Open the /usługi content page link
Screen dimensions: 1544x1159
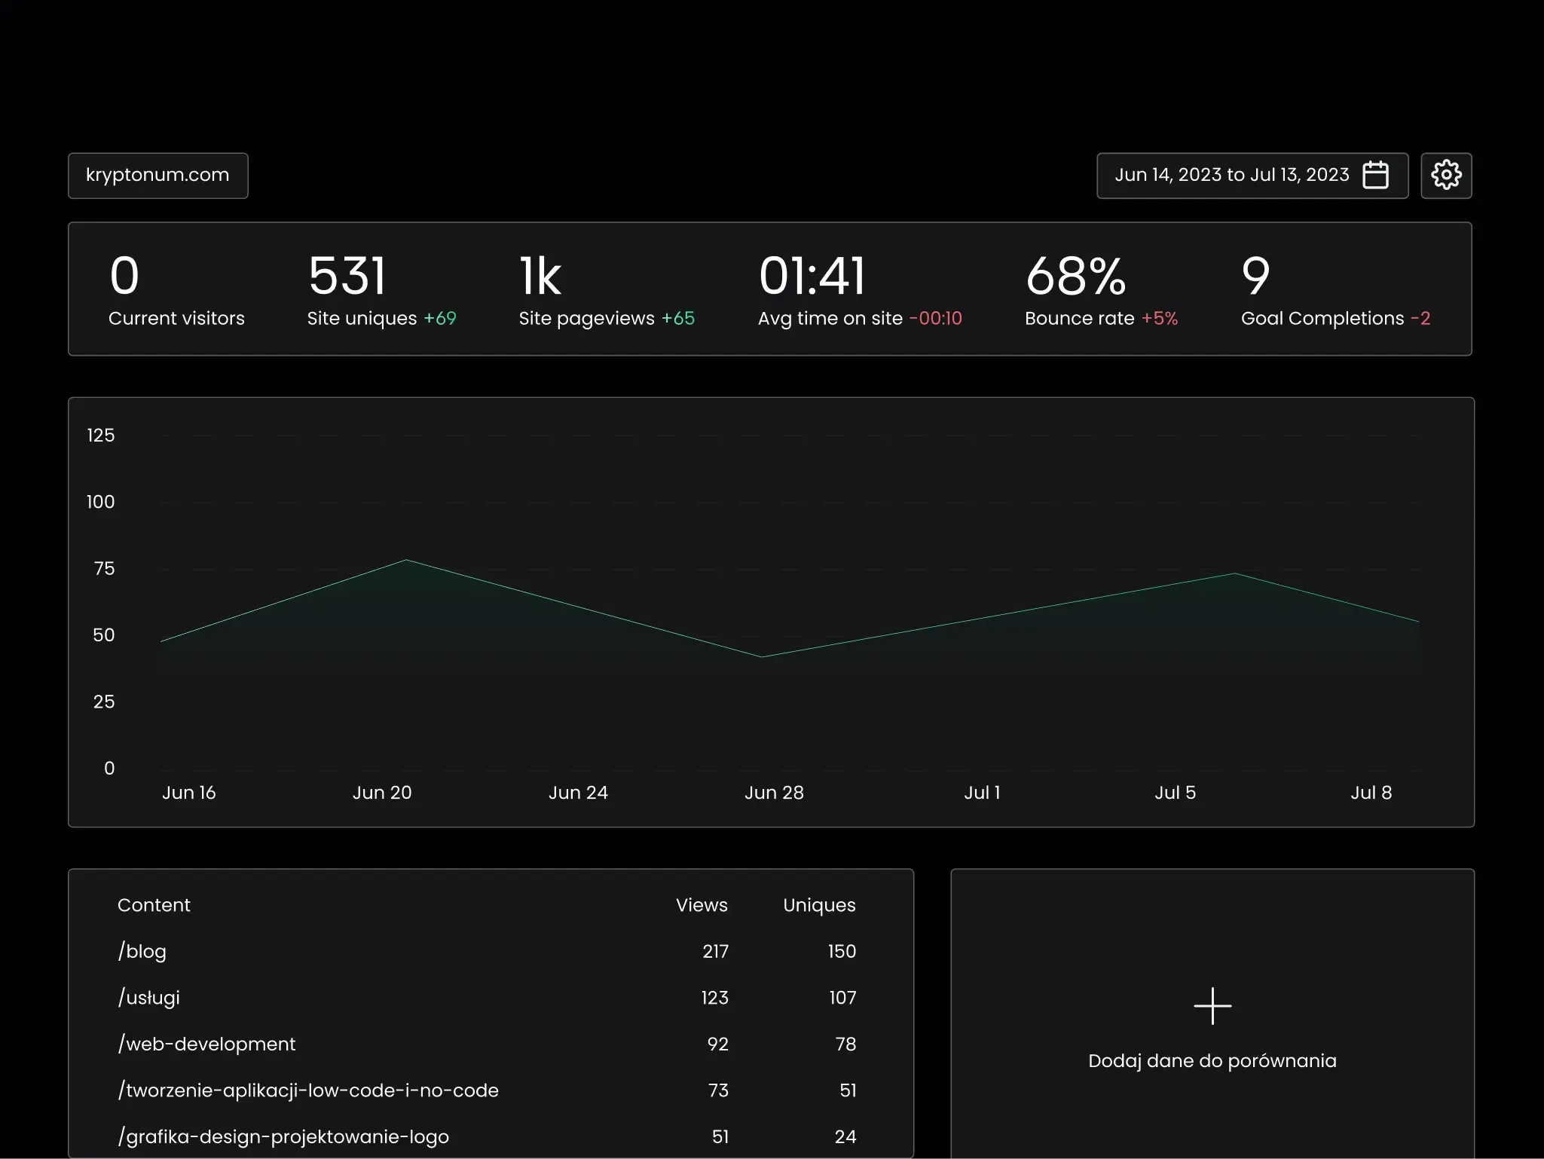[148, 997]
